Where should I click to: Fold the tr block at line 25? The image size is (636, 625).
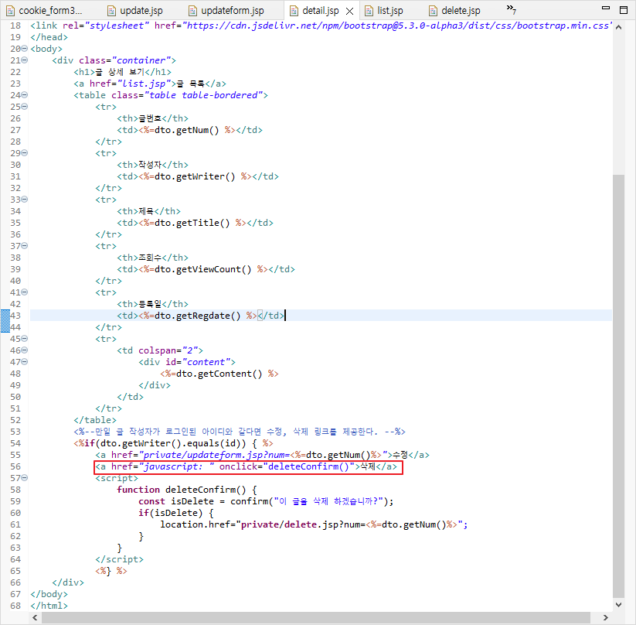[25, 107]
